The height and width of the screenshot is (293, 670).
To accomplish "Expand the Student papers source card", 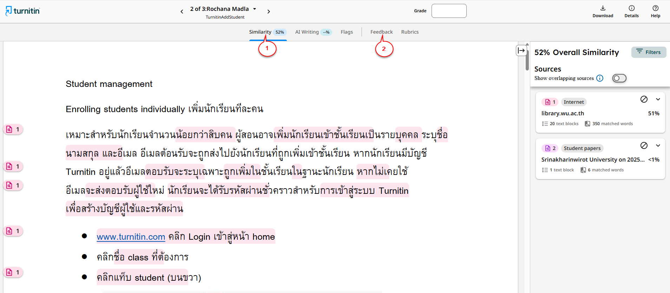I will click(x=658, y=145).
